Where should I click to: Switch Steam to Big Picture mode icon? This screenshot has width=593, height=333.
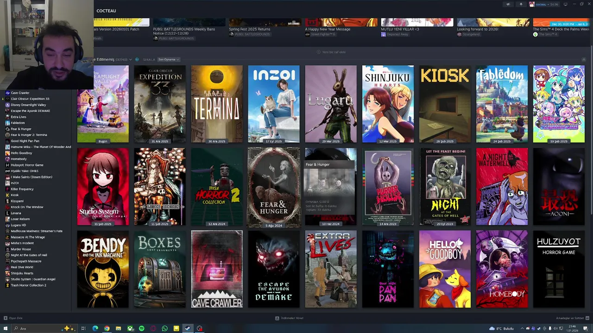565,4
